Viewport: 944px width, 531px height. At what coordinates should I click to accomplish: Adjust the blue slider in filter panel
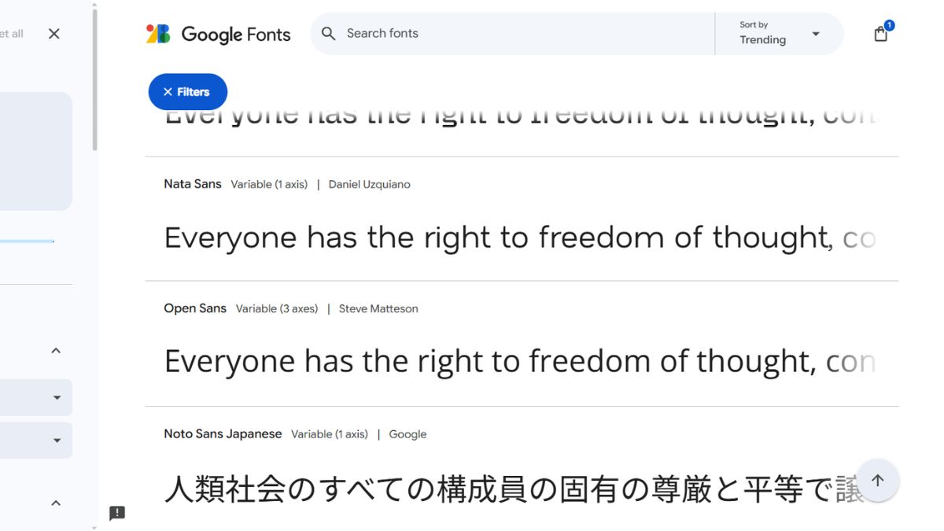[x=27, y=242]
